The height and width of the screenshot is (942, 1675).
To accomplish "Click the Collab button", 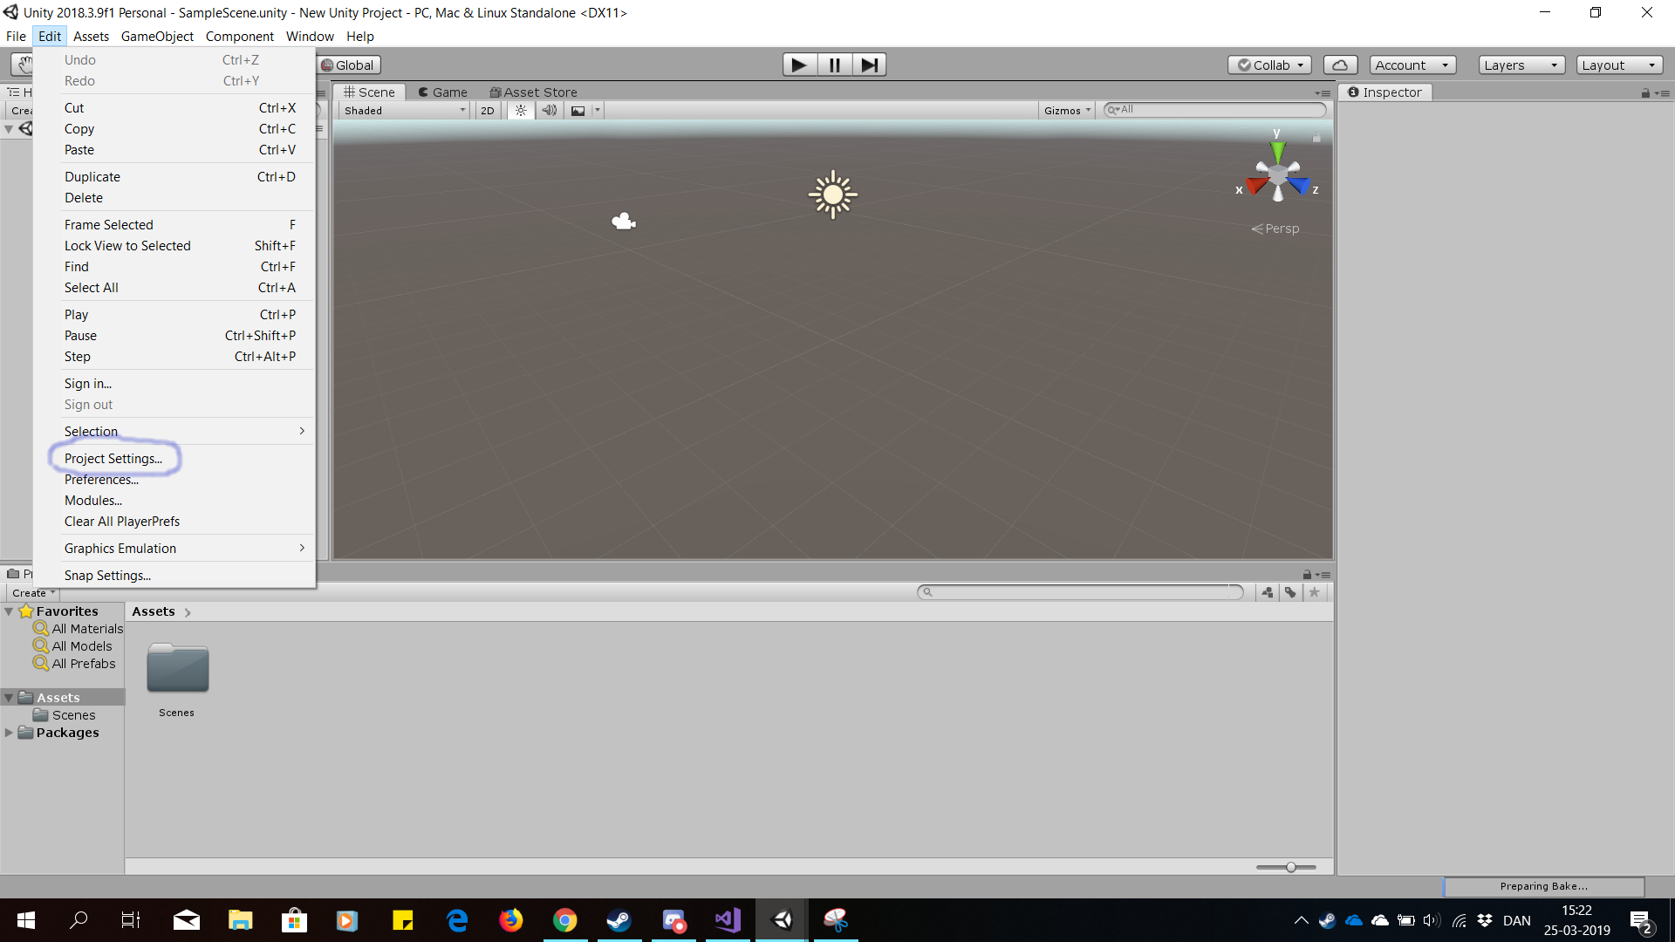I will coord(1269,65).
